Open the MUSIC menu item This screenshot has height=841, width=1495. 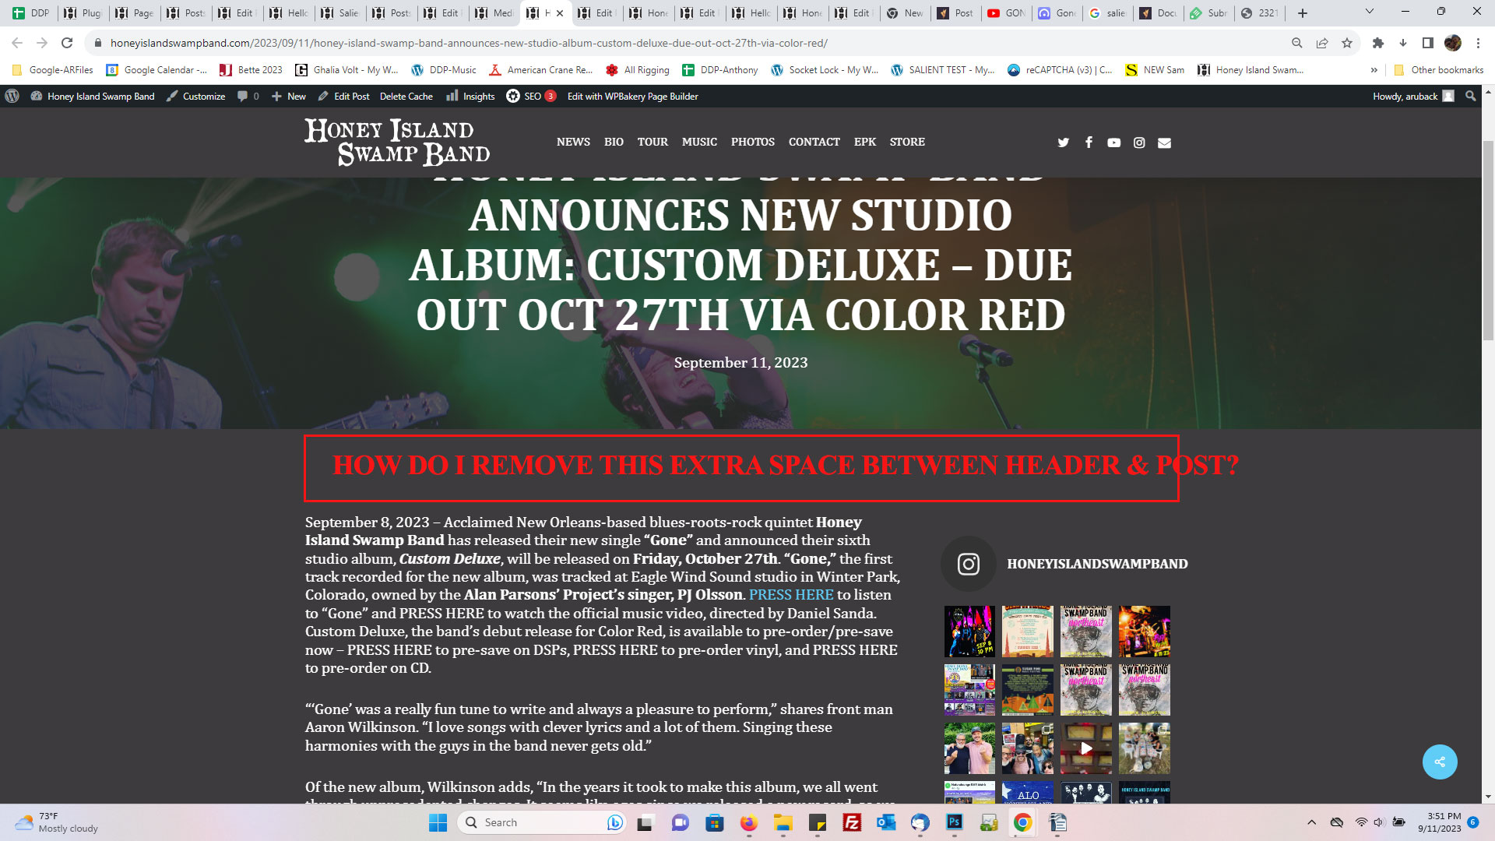coord(699,142)
